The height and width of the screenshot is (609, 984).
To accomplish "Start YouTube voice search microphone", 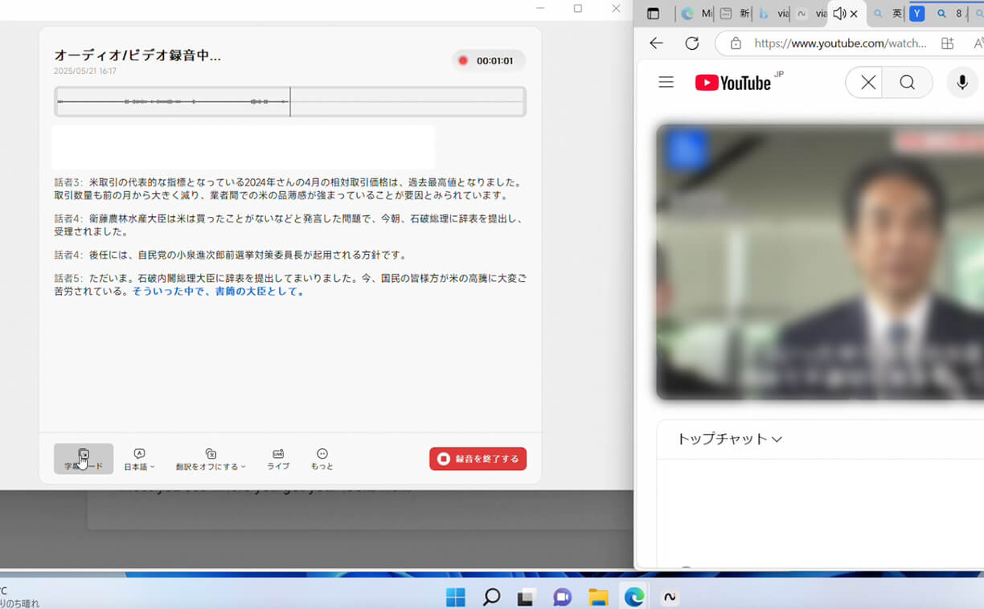I will tap(961, 82).
